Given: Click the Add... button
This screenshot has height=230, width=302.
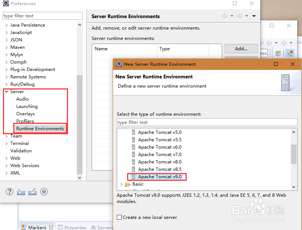Looking at the screenshot, I should point(241,49).
